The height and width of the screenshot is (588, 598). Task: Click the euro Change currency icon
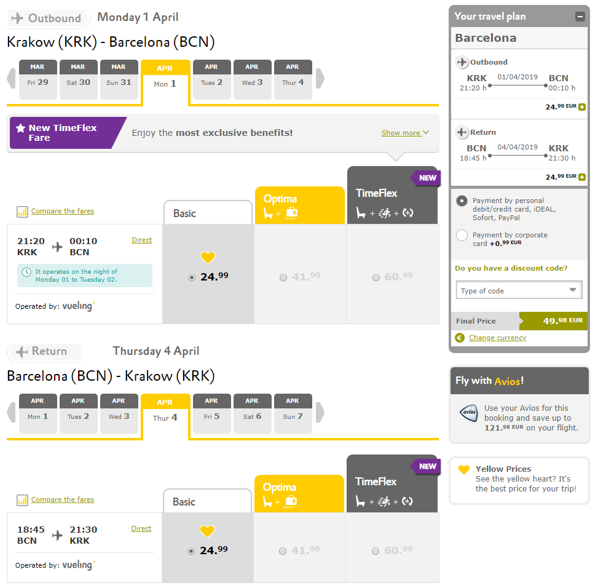(460, 338)
